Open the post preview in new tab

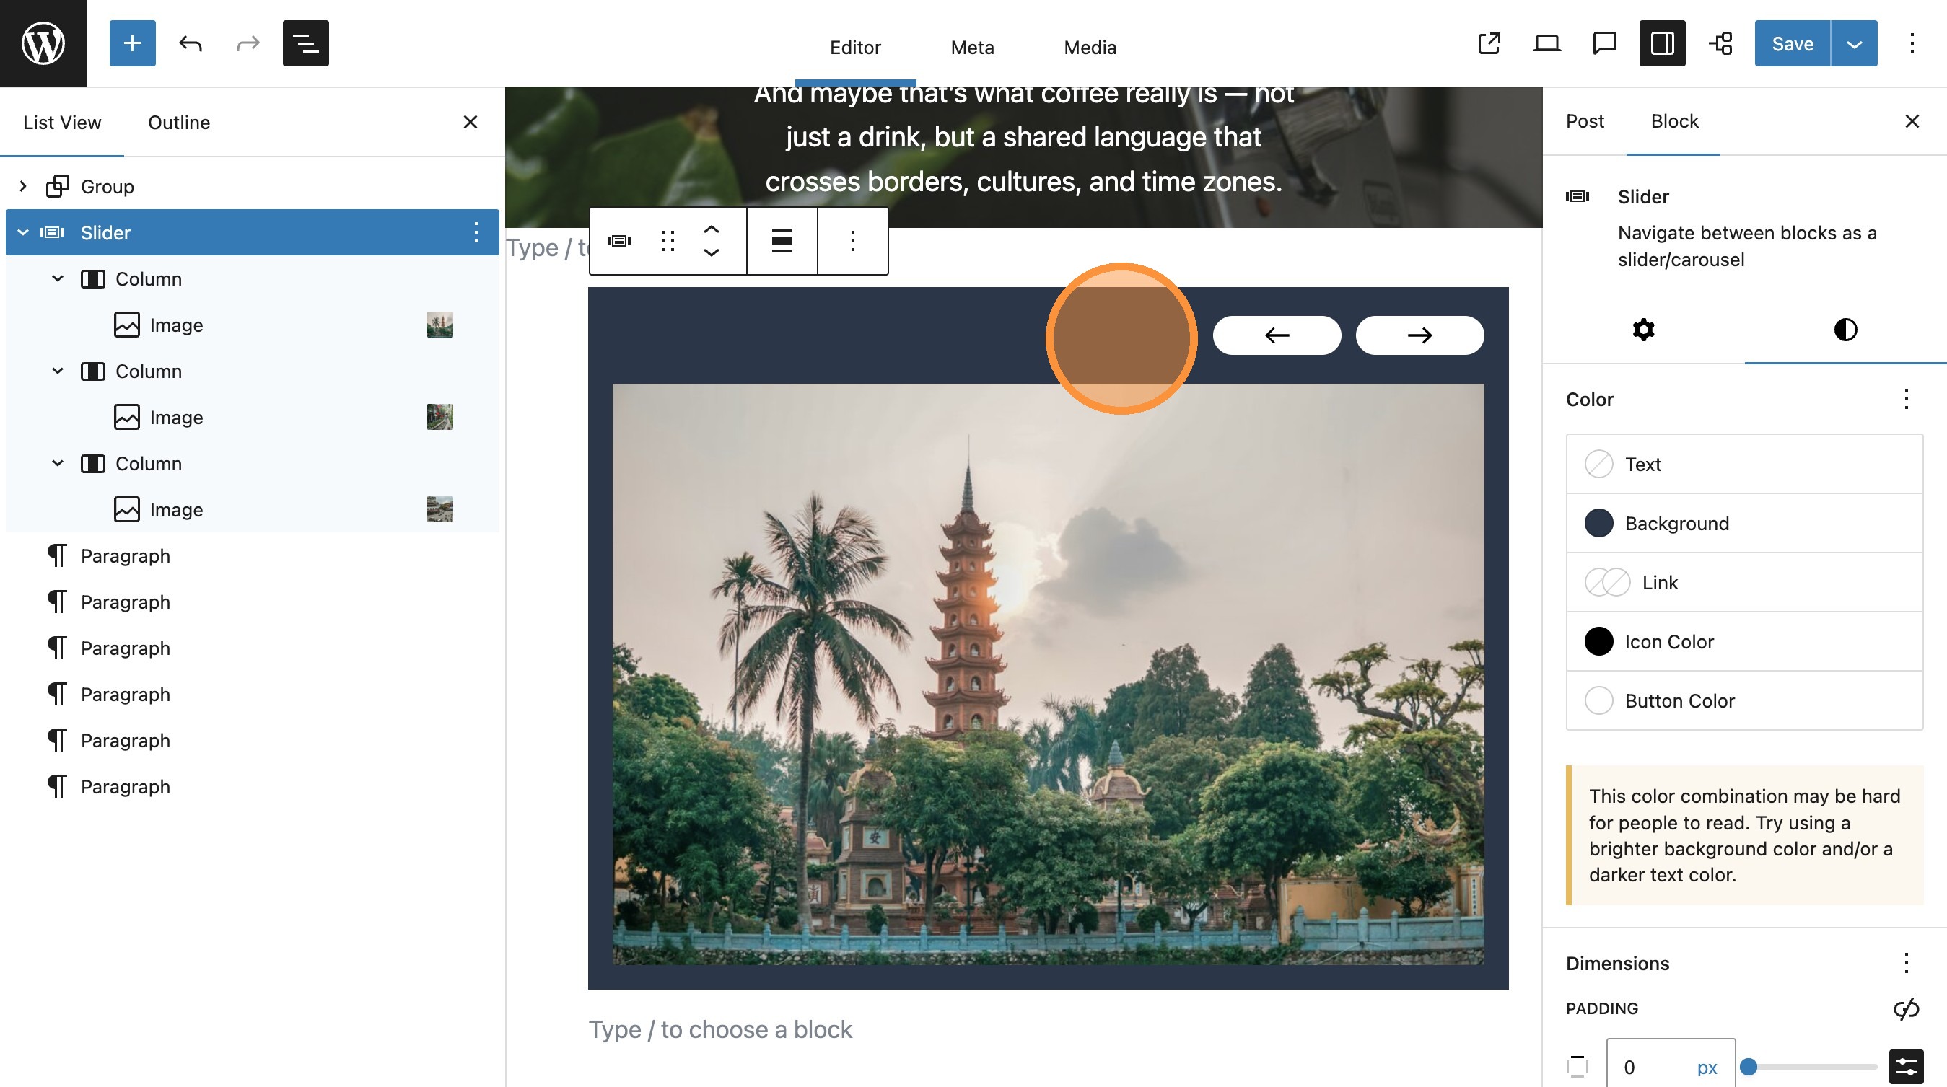pyautogui.click(x=1488, y=43)
